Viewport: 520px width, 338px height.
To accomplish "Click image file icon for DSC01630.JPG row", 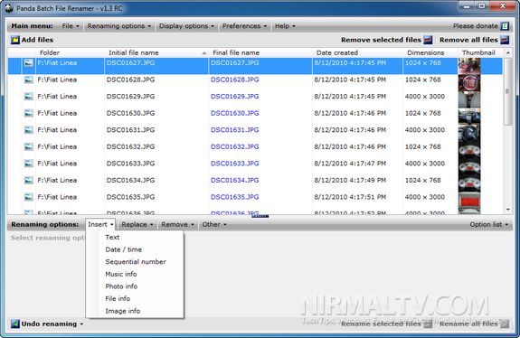I will 29,113.
